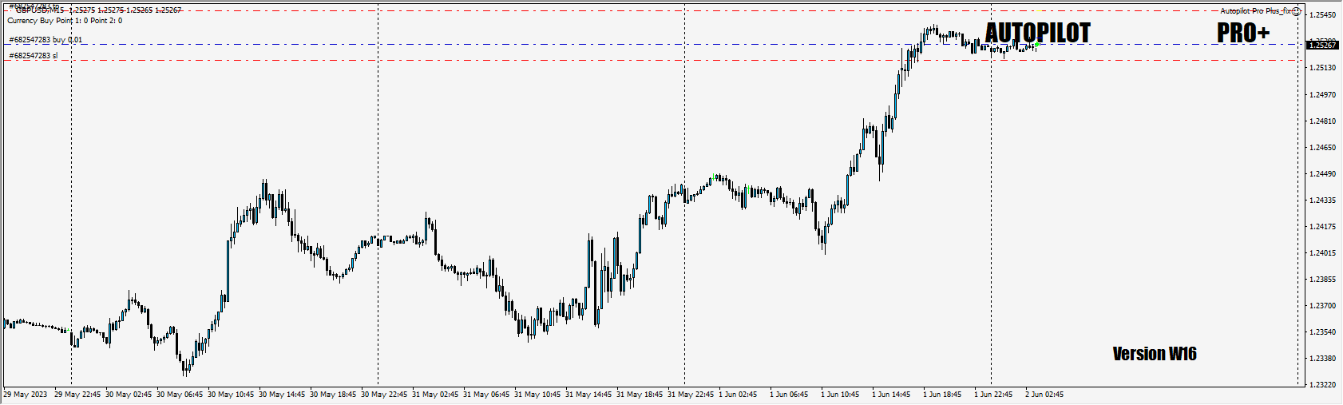This screenshot has width=1343, height=405.
Task: Click price scale value 1.23855
Action: click(1324, 280)
